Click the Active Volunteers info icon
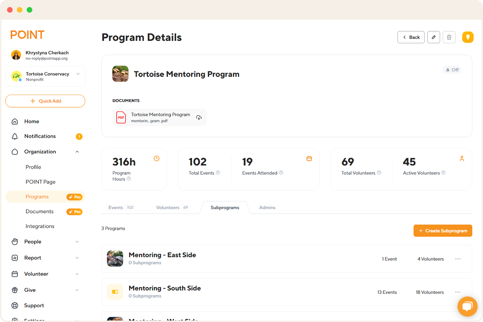Screen dimensions: 483x322 444,173
